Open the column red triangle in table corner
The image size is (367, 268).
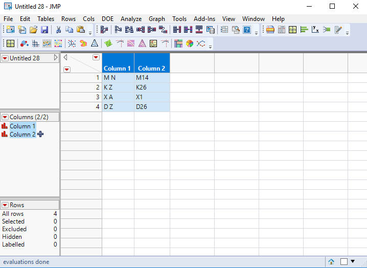[x=96, y=57]
